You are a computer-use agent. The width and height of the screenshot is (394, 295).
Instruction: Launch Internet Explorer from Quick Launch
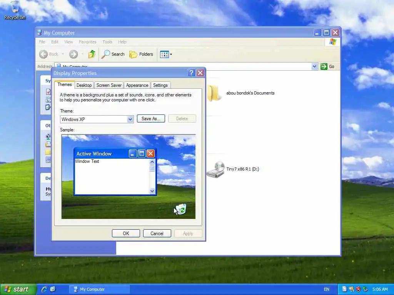click(x=44, y=289)
